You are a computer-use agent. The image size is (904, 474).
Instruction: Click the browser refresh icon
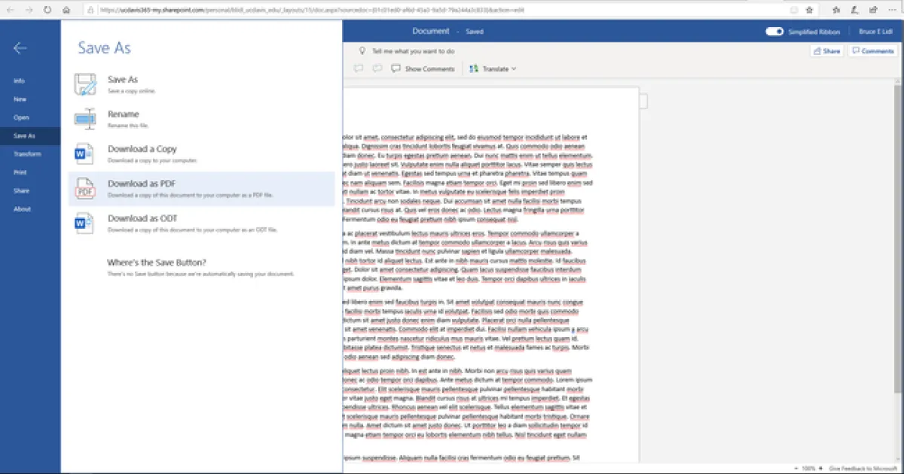click(x=47, y=11)
